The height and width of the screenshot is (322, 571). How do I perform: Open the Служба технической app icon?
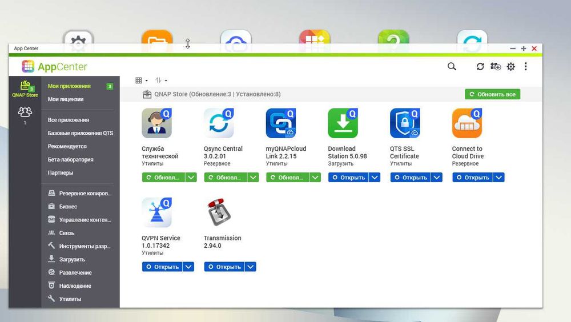(156, 123)
